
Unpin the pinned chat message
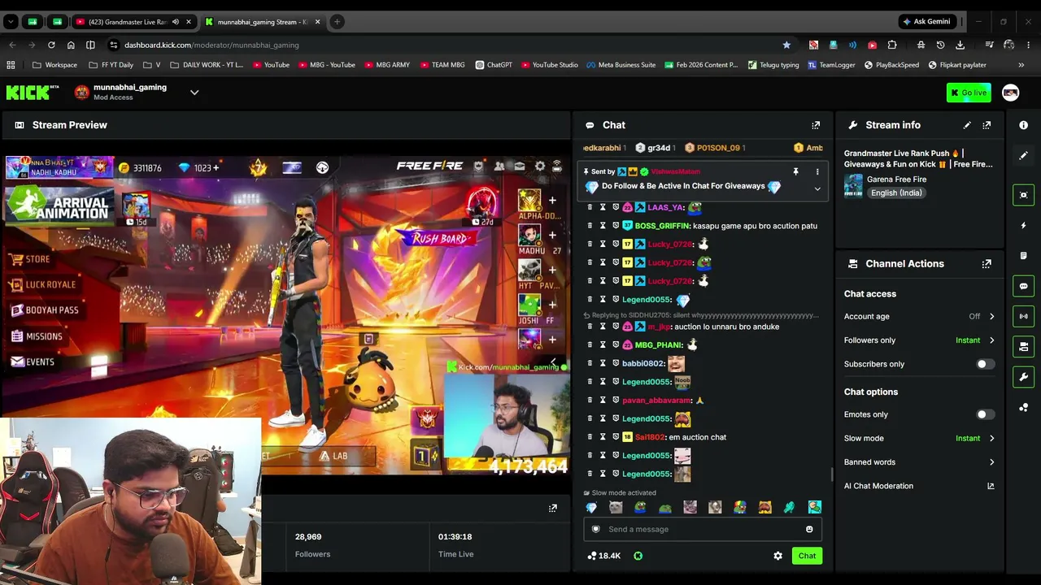(x=795, y=172)
